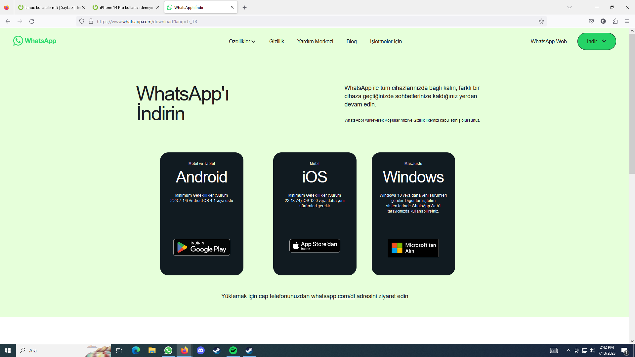The width and height of the screenshot is (635, 357).
Task: Open the list all tabs chevron
Action: point(570,7)
